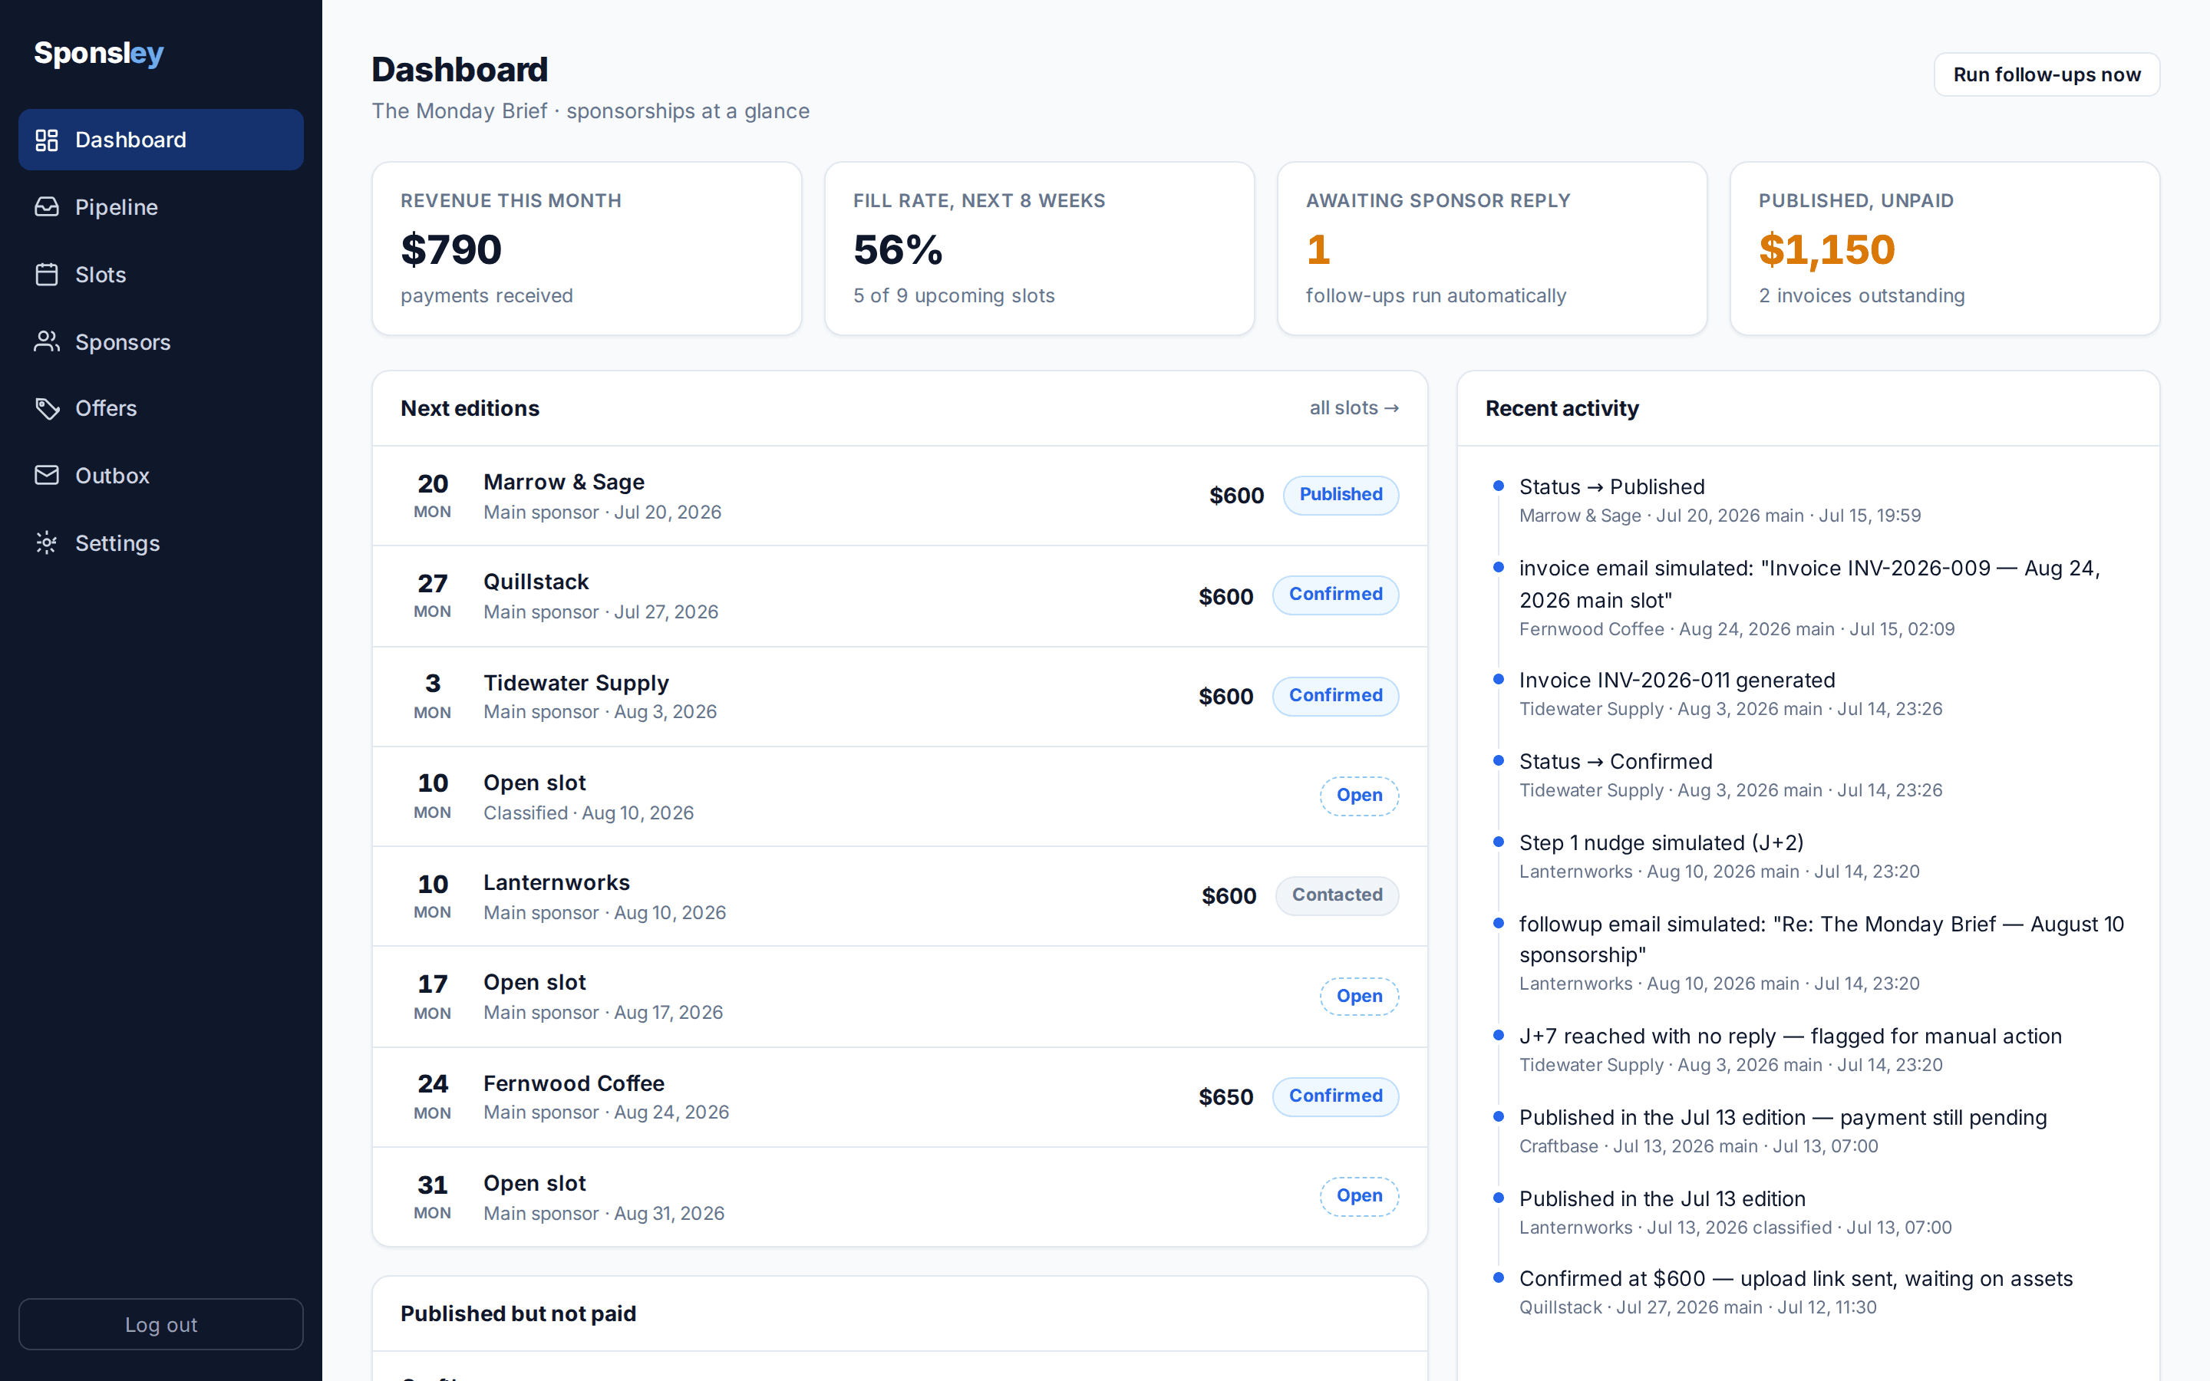Click the Dashboard grid icon in sidebar
The height and width of the screenshot is (1381, 2210).
pyautogui.click(x=47, y=140)
